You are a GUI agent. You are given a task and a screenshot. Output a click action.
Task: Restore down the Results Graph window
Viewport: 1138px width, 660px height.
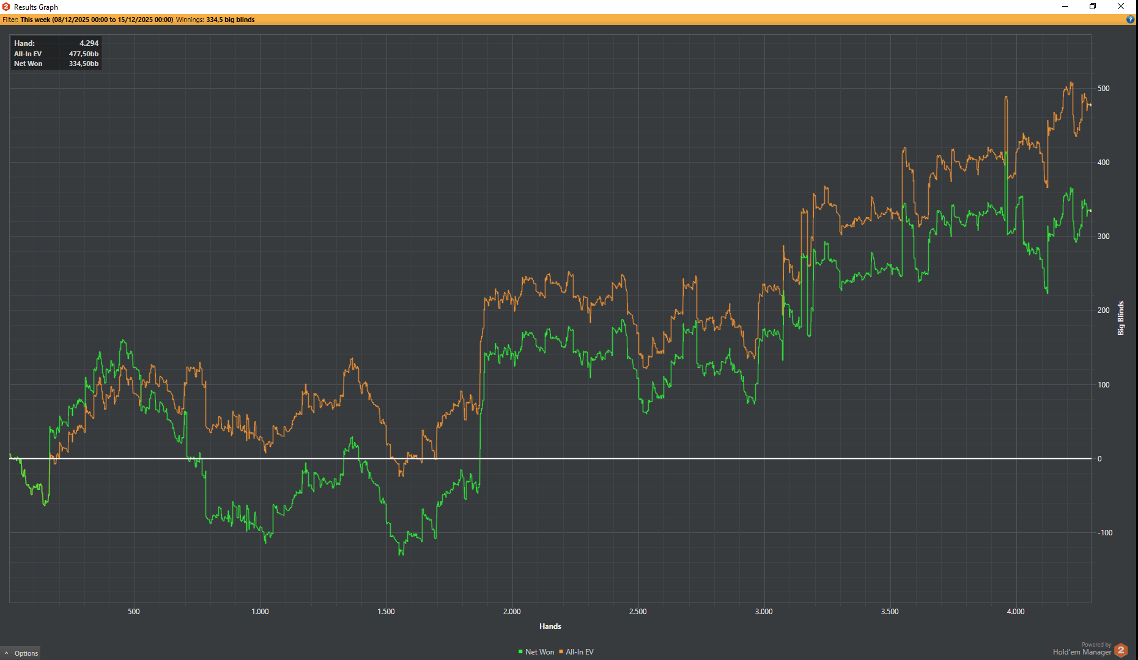pos(1093,7)
